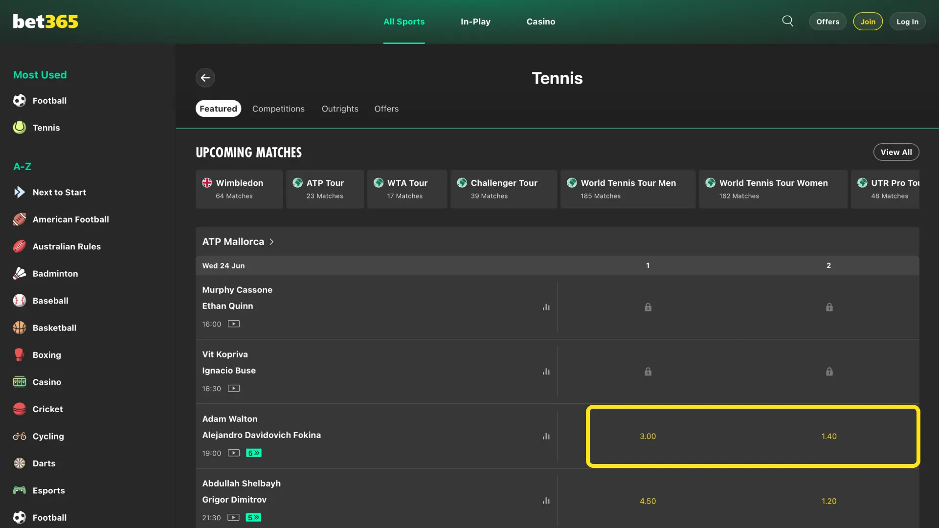Open Wimbledon 64 Matches card

pos(239,189)
